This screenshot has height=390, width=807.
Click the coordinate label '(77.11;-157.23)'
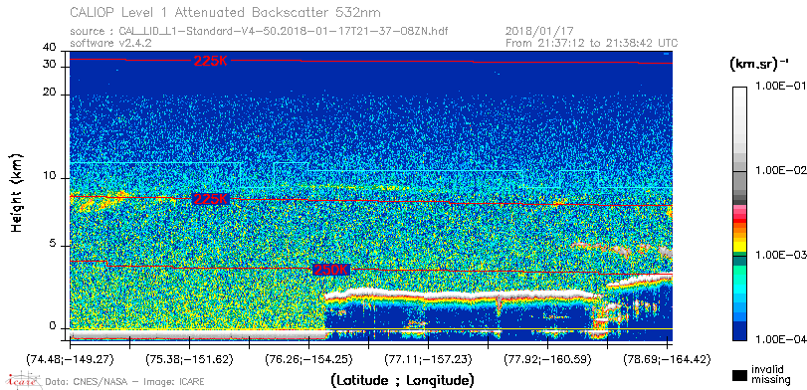[428, 359]
